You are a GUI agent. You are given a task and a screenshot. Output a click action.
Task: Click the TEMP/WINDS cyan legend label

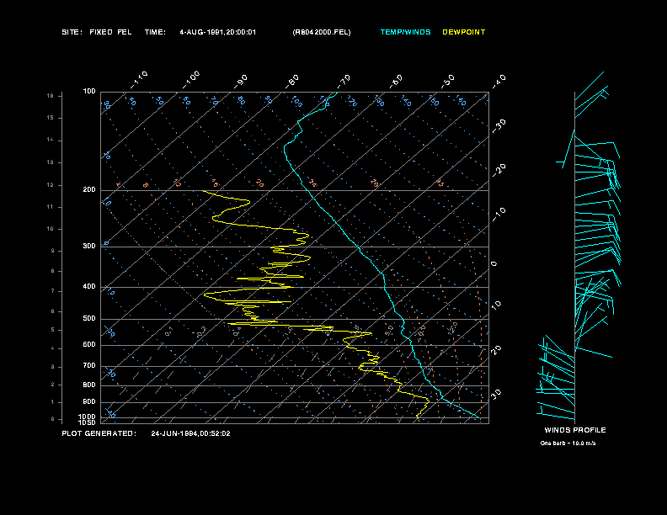(405, 32)
